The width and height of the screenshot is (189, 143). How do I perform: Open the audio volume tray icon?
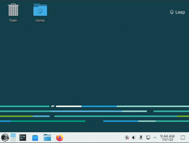(134, 138)
